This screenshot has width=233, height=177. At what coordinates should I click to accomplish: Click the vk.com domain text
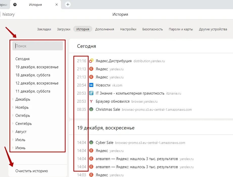(117, 85)
